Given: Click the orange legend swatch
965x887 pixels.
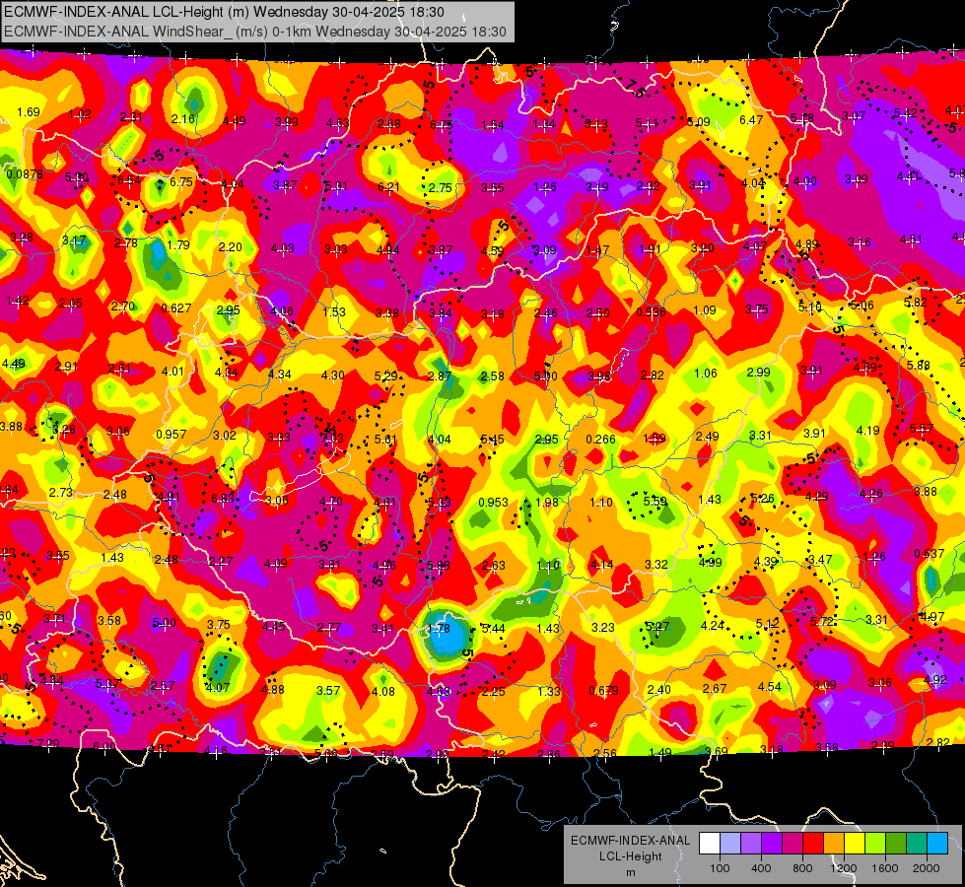Looking at the screenshot, I should pos(834,844).
